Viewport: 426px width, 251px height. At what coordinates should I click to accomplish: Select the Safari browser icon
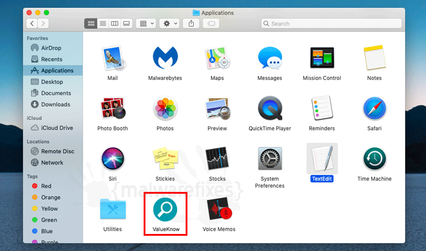(x=374, y=108)
